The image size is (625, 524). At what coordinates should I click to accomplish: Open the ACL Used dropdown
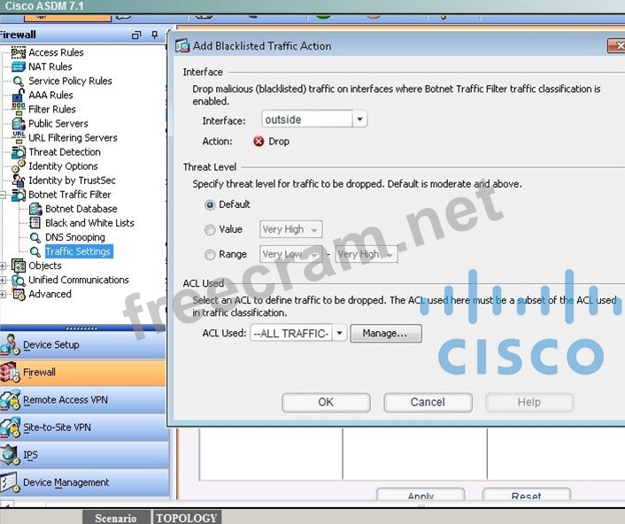340,334
